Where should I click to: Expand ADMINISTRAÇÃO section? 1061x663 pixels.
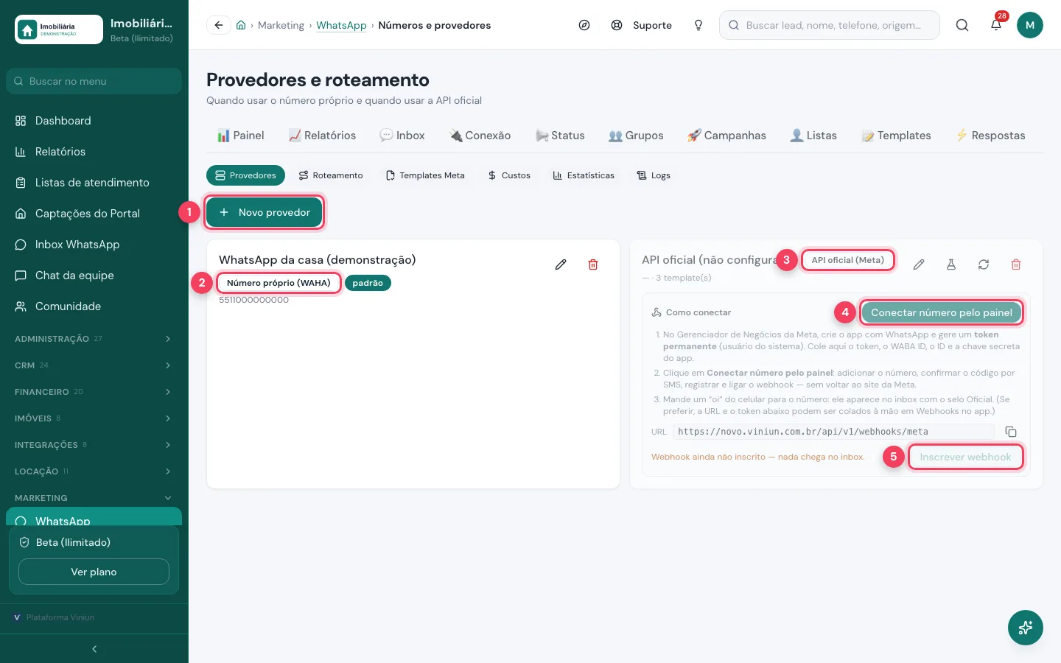[x=94, y=339]
